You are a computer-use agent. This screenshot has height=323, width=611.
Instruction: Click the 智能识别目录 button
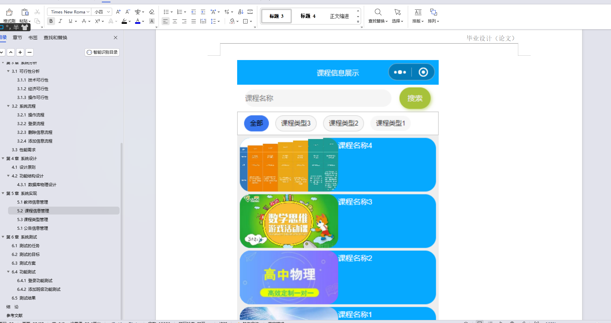point(102,52)
